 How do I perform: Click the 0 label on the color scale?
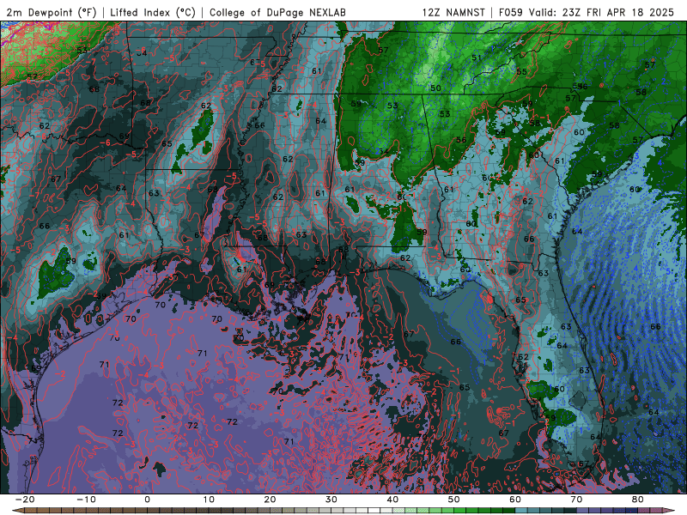coord(147,500)
